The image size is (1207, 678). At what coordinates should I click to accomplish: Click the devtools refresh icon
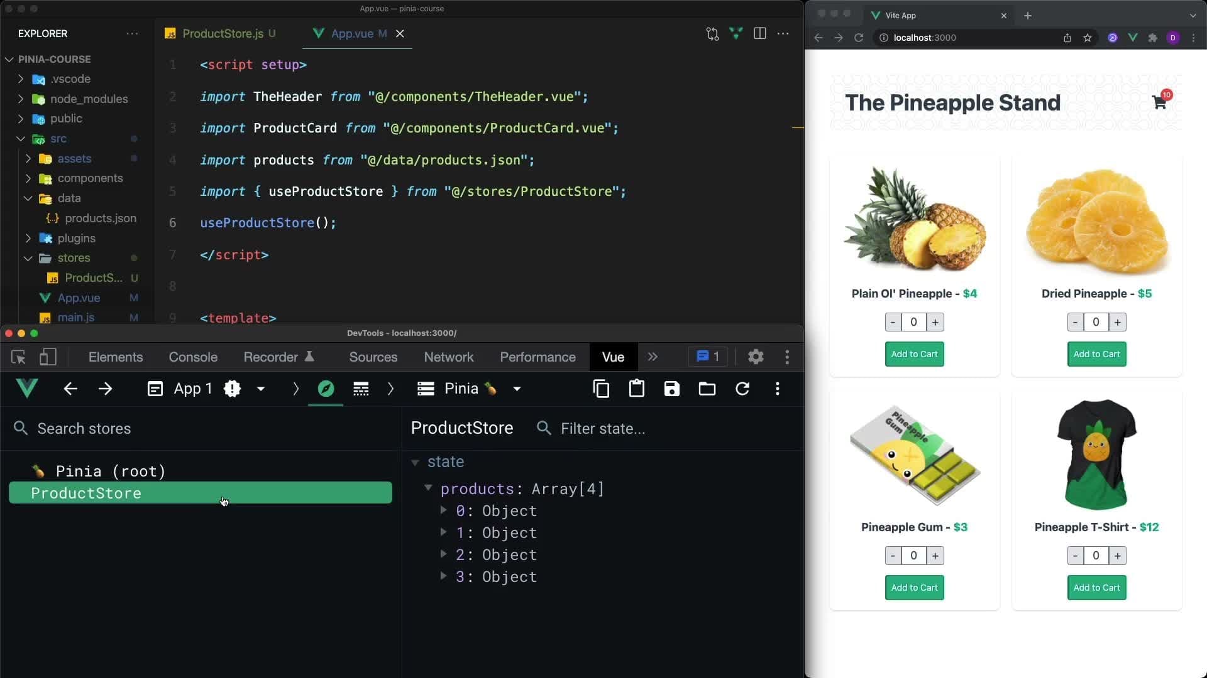coord(742,389)
